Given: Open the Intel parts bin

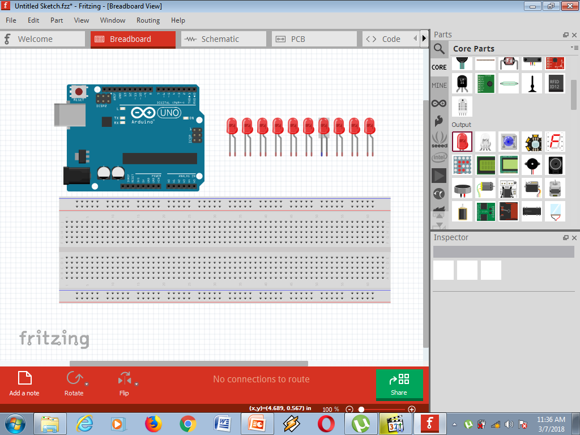Looking at the screenshot, I should click(x=439, y=157).
